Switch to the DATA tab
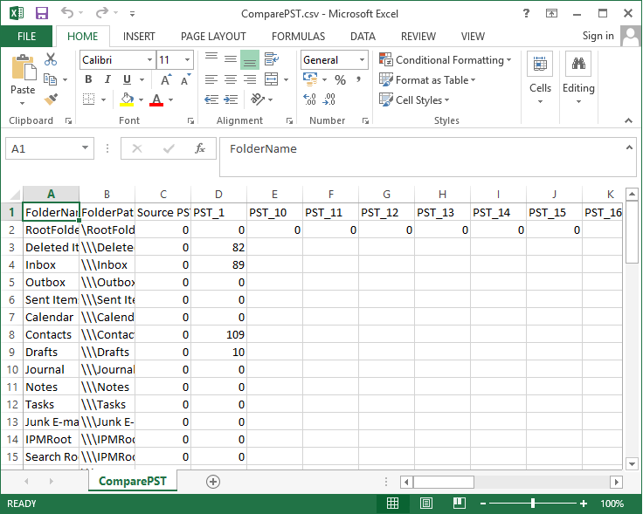643x514 pixels. click(x=363, y=37)
